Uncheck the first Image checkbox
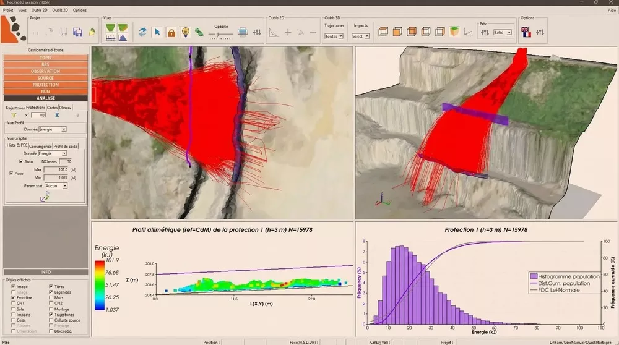The image size is (619, 345). pos(13,287)
